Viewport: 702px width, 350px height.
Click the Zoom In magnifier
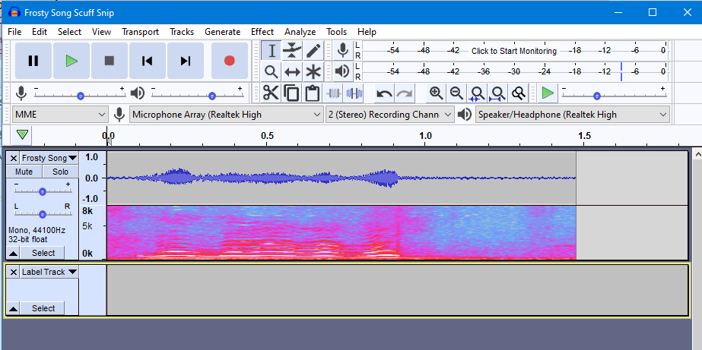coord(436,93)
